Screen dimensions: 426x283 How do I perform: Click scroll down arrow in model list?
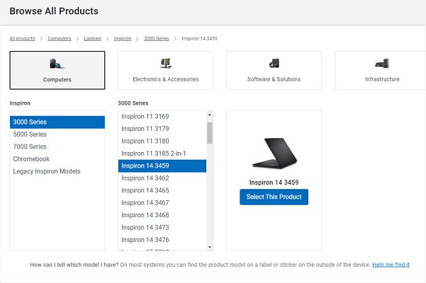210,247
